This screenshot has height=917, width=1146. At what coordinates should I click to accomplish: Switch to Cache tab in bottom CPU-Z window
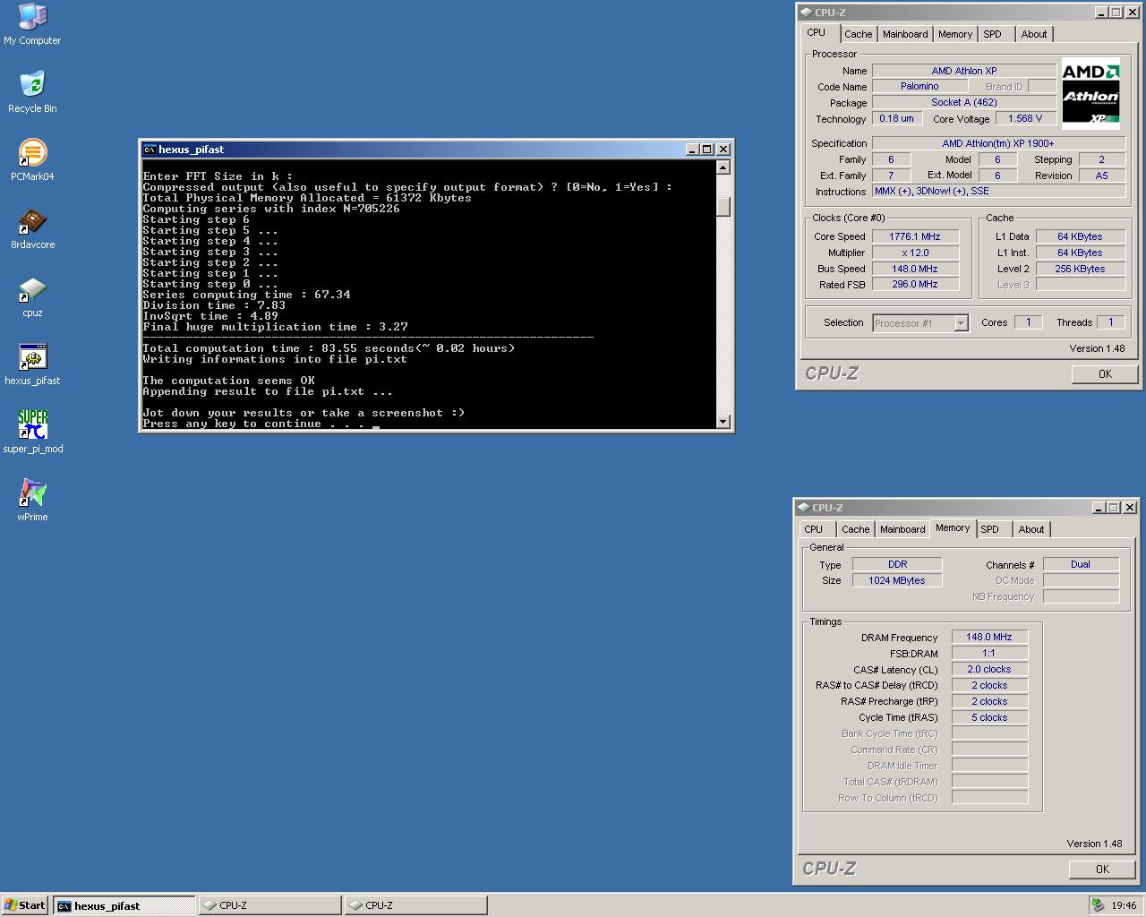(x=855, y=529)
